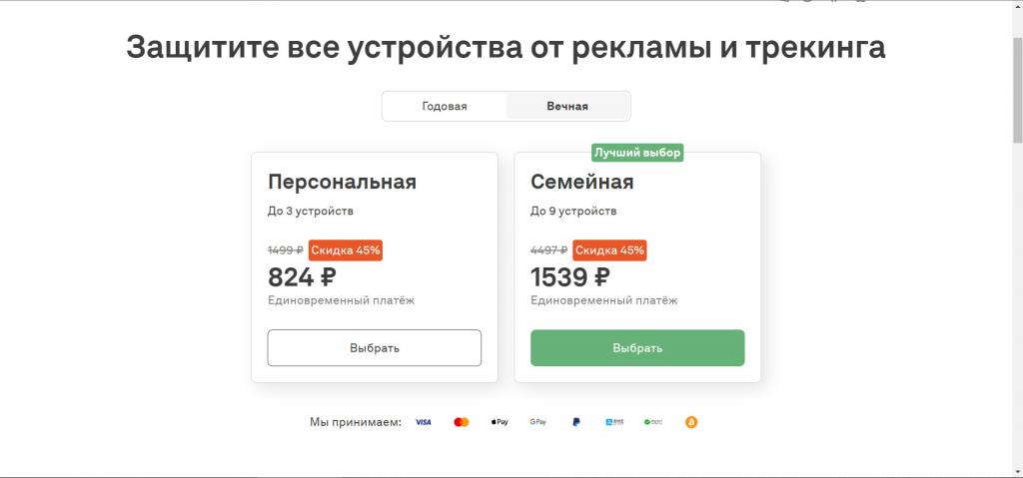1023x478 pixels.
Task: Select the Google Pay icon
Action: 537,422
